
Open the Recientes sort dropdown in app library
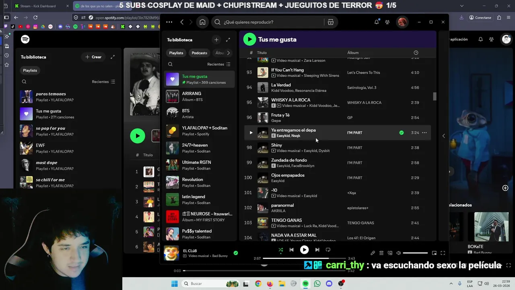click(x=219, y=64)
